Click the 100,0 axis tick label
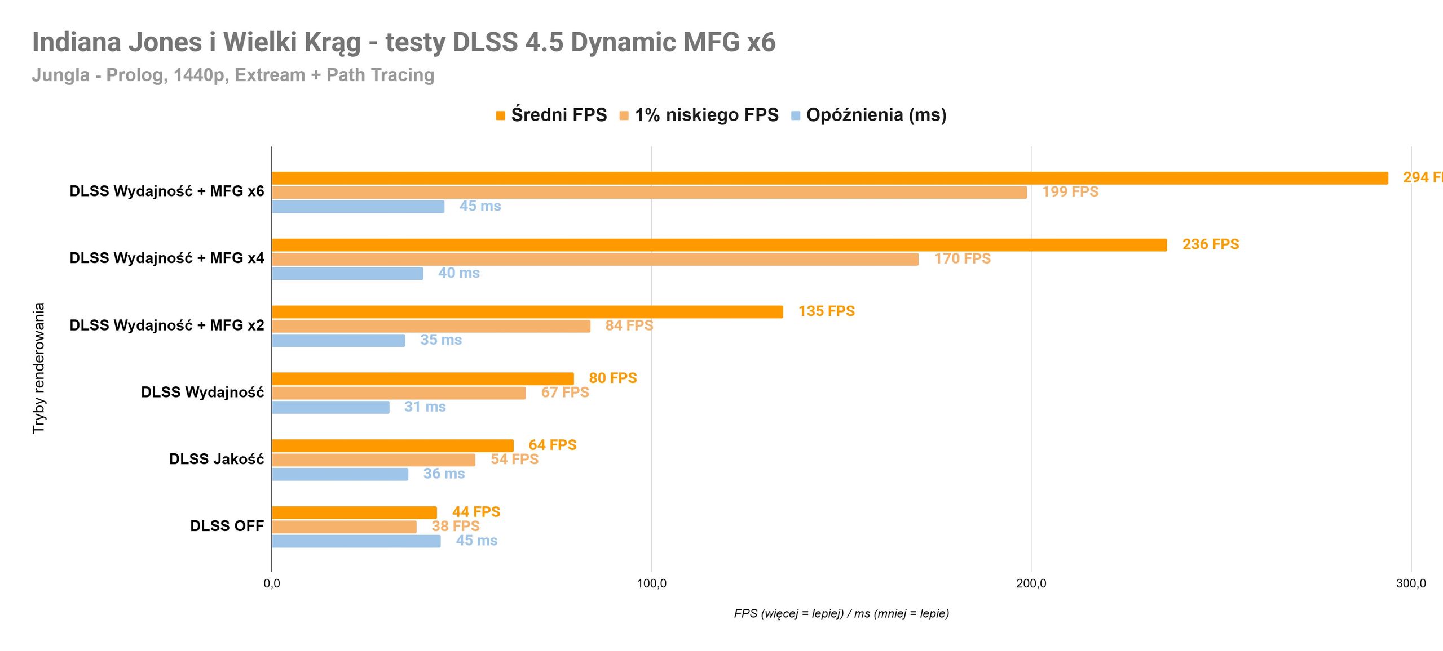The image size is (1443, 651). (652, 584)
